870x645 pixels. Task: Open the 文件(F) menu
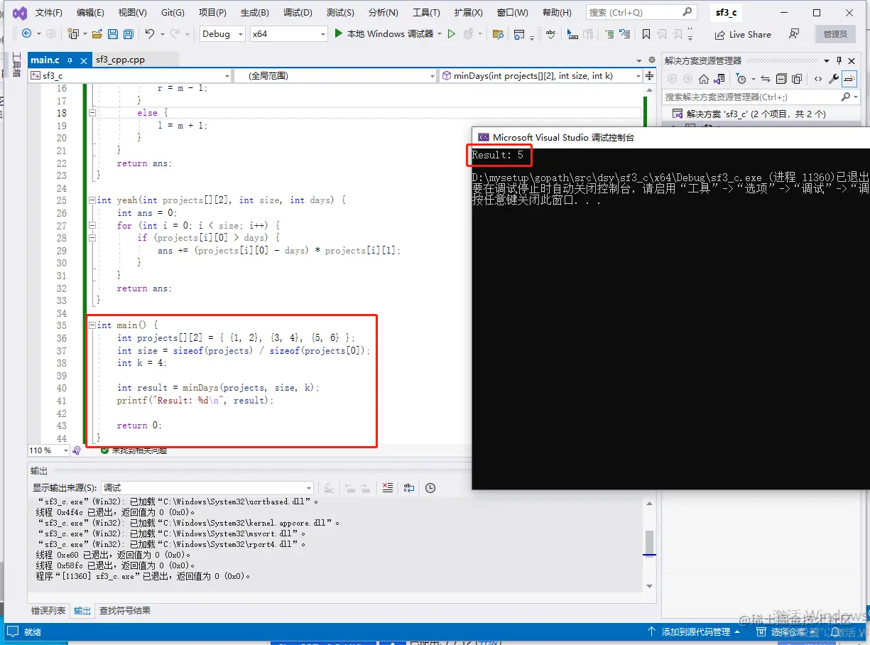pos(48,13)
